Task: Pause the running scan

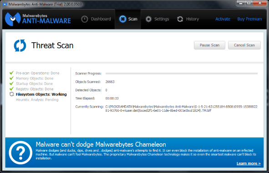Action: (x=209, y=45)
